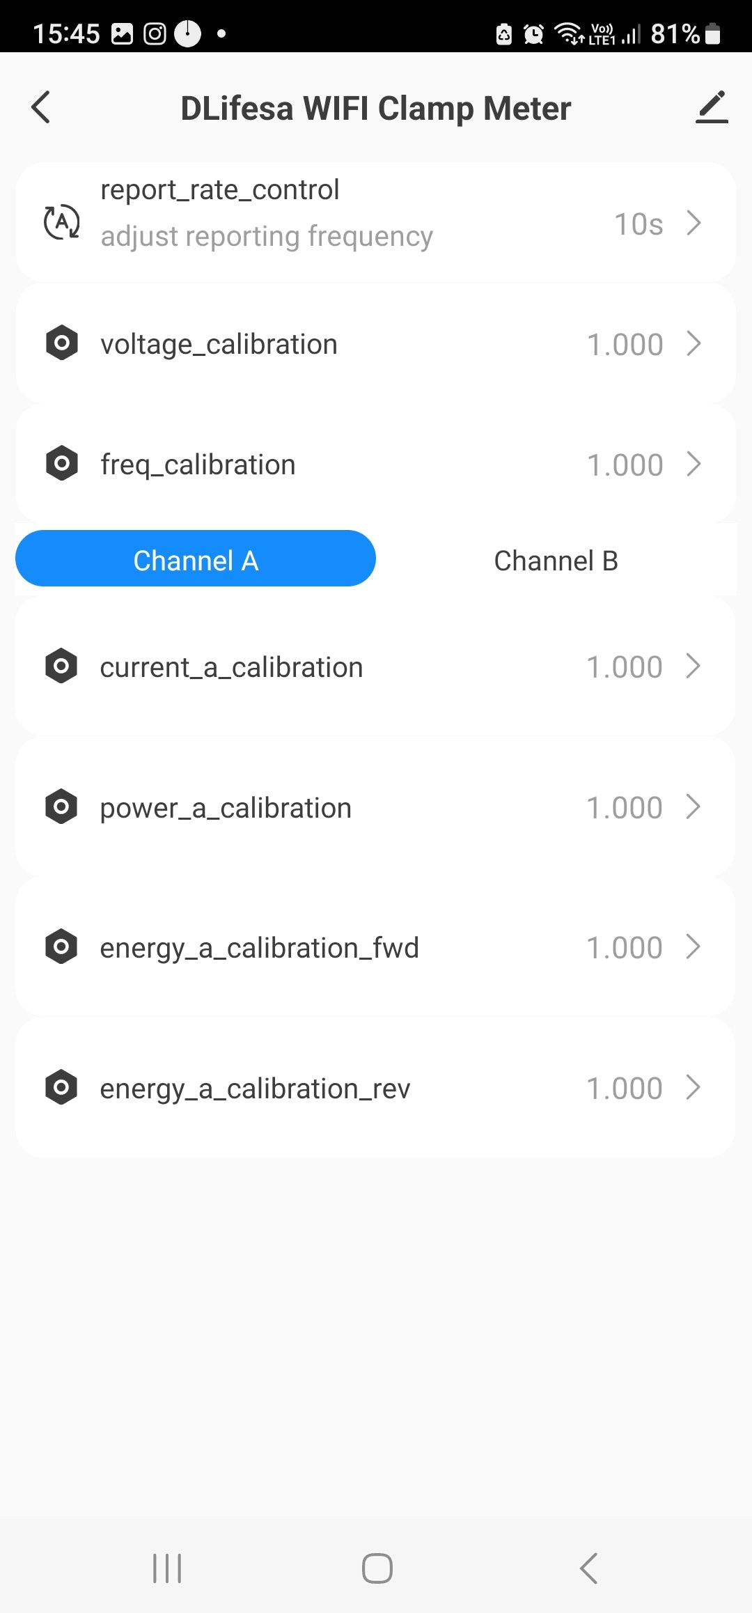The image size is (752, 1613).
Task: Tap the edit pencil icon
Action: (712, 107)
